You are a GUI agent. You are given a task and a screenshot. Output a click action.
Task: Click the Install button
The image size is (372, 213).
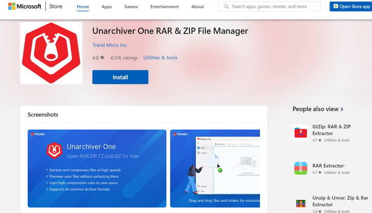click(120, 77)
